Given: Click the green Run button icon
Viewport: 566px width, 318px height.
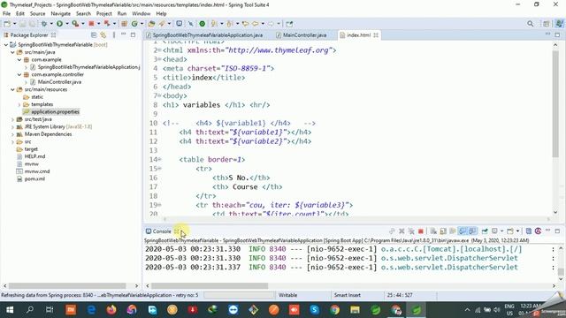Looking at the screenshot, I should (59, 24).
